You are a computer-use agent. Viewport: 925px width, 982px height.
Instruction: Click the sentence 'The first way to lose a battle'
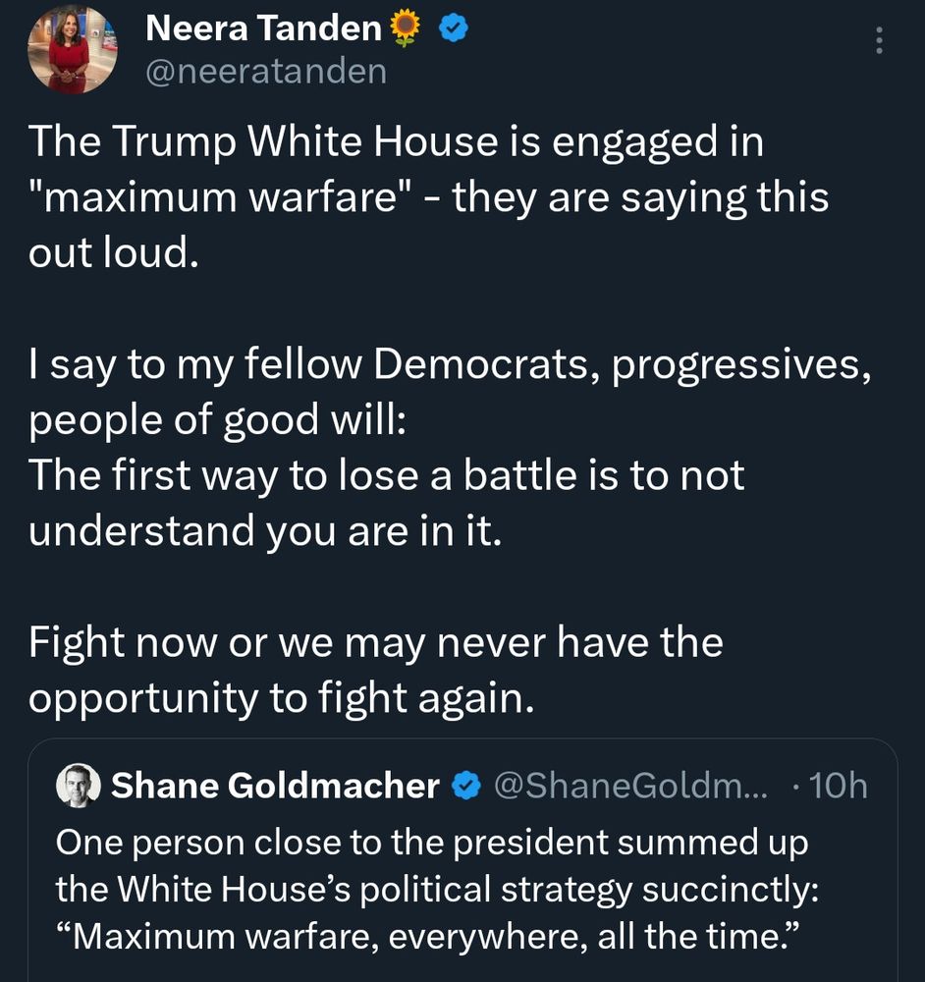[387, 504]
